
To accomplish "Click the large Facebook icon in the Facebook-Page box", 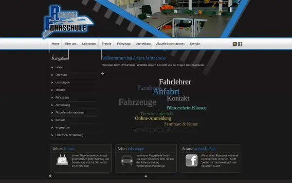I will pyautogui.click(x=192, y=161).
